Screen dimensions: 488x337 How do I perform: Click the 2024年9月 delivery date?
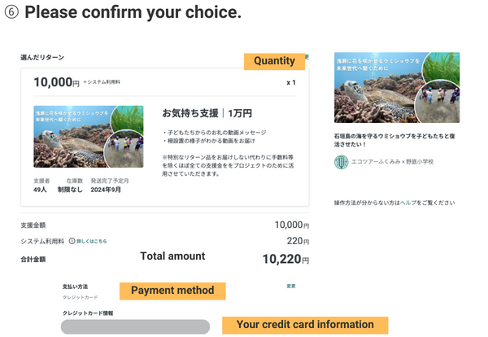pos(107,190)
